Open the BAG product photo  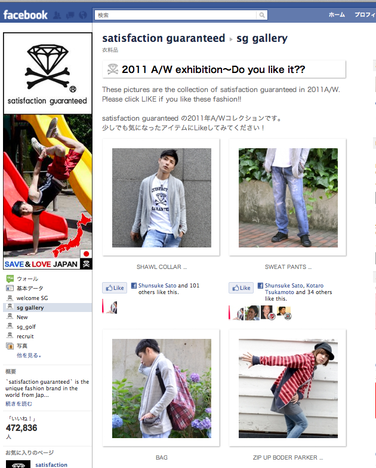pos(162,389)
